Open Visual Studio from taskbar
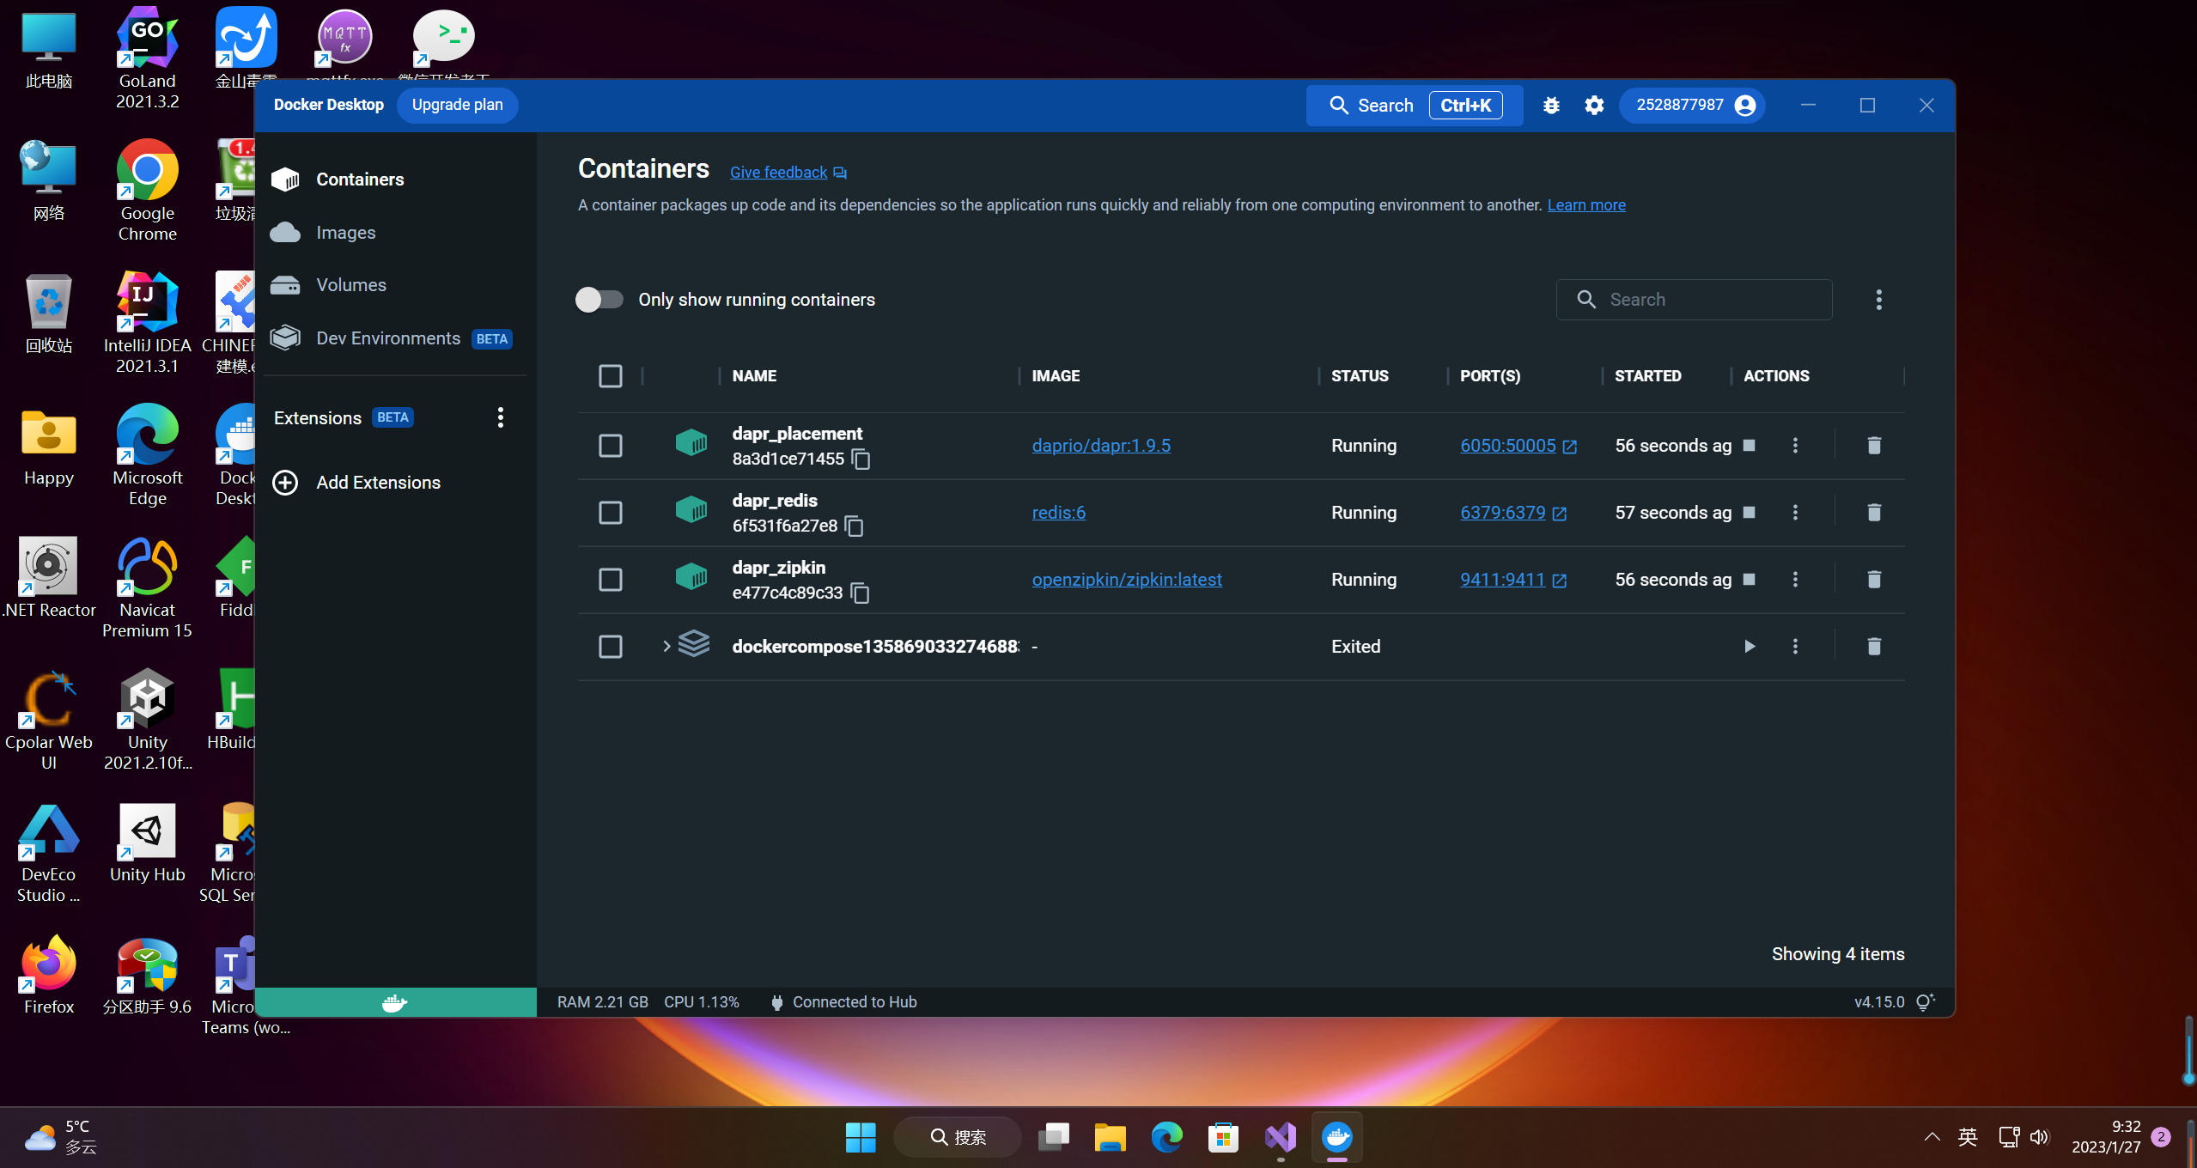The height and width of the screenshot is (1168, 2197). [1280, 1137]
